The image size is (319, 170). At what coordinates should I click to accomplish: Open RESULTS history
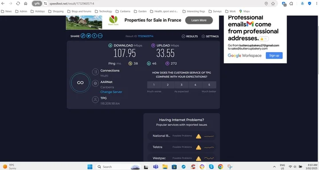tap(190, 36)
